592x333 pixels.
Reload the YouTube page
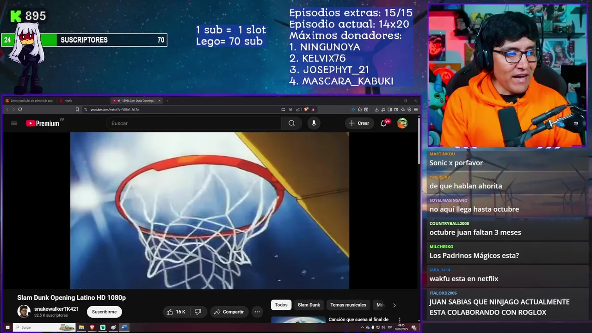pos(20,110)
